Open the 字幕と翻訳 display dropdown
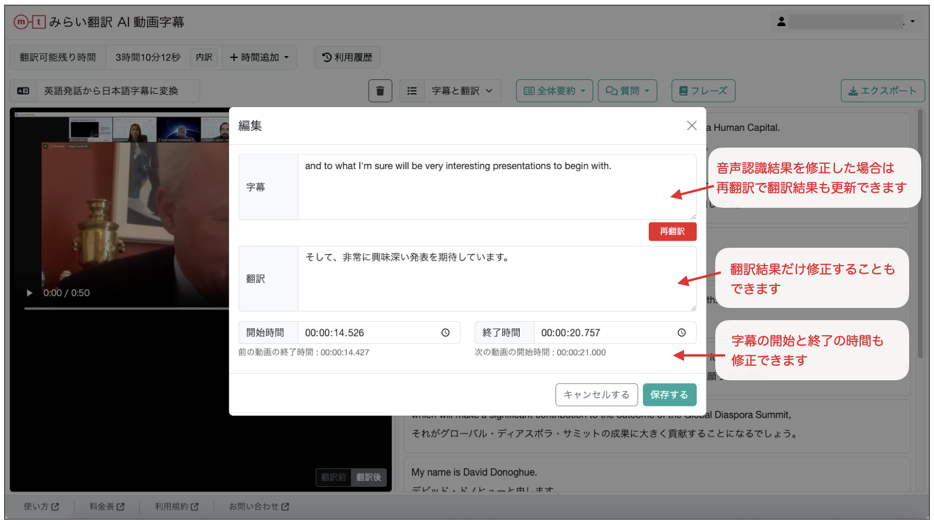 [462, 91]
